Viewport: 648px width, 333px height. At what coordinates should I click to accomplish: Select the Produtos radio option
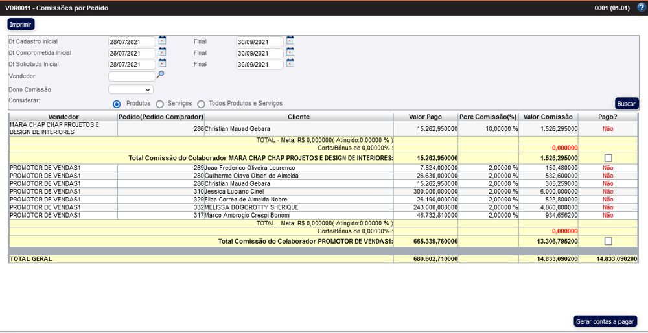[117, 104]
